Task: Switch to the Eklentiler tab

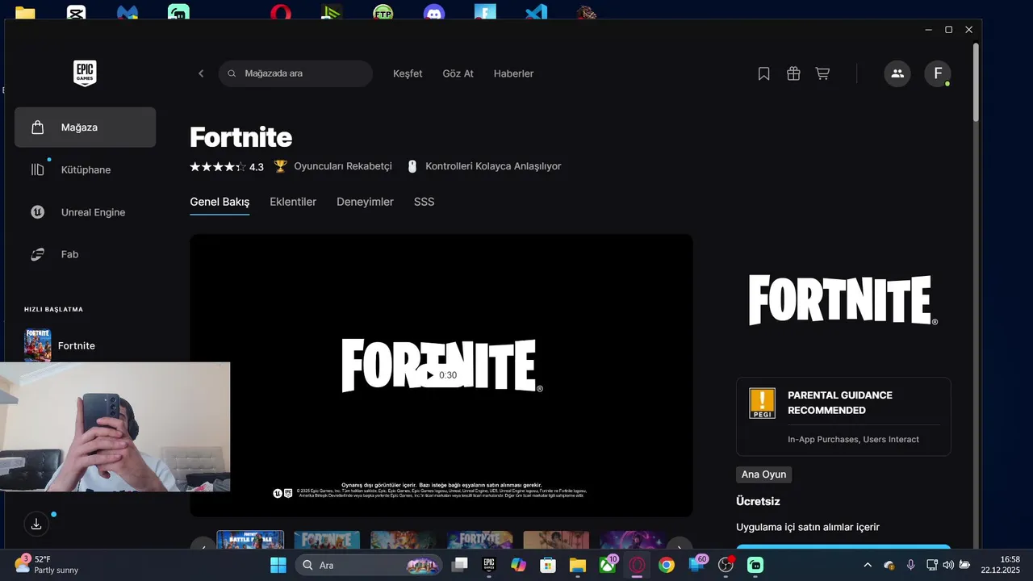Action: (x=293, y=202)
